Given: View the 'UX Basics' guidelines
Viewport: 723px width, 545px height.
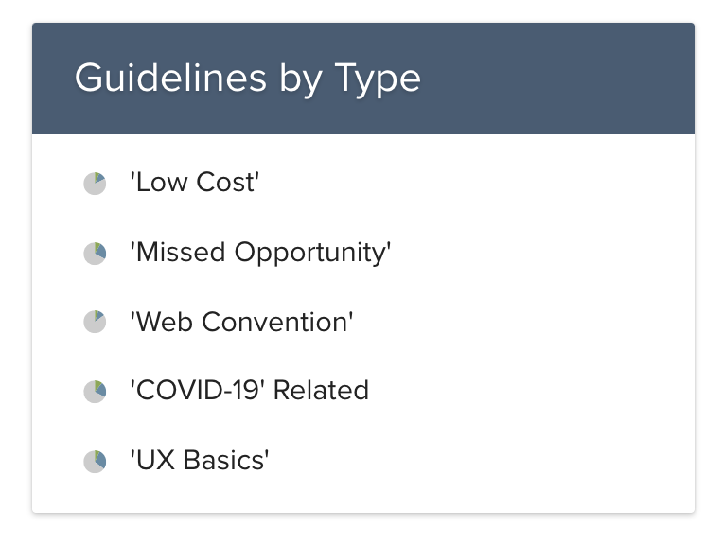Looking at the screenshot, I should point(200,461).
